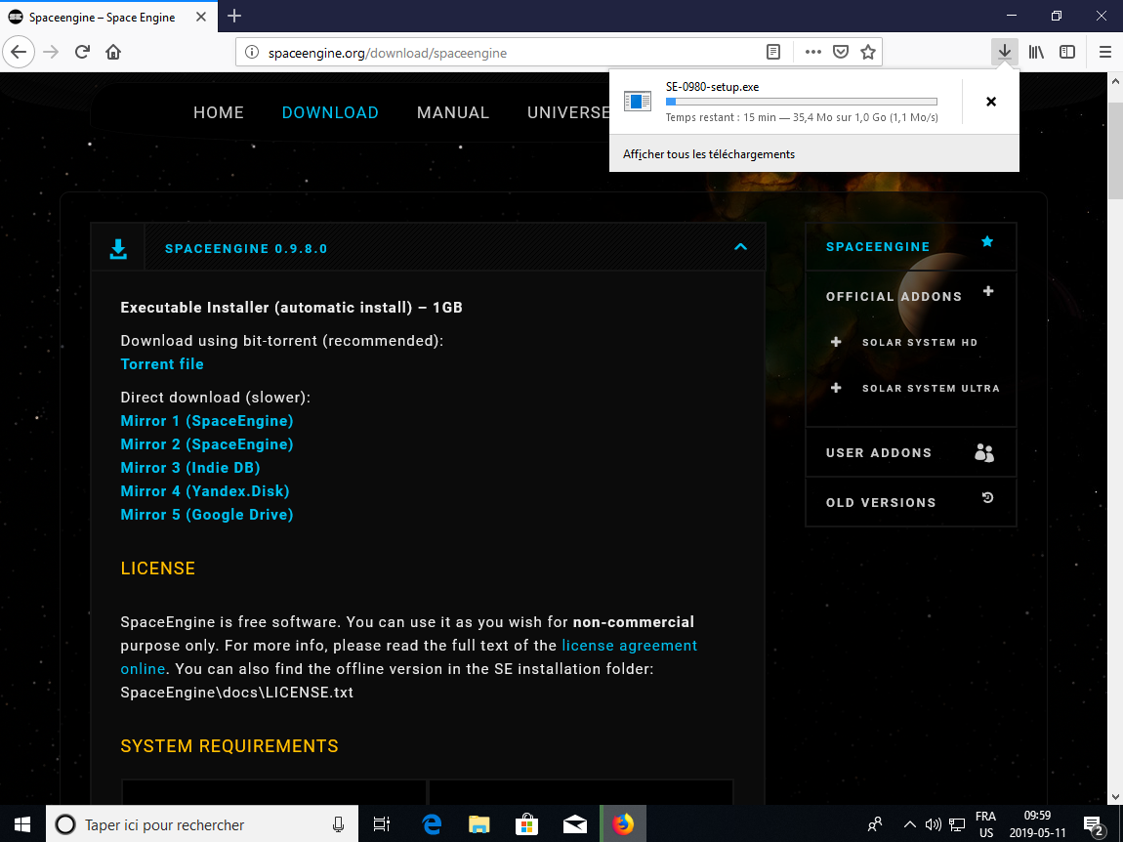Click the history icon beside OLD VERSIONS
1123x842 pixels.
[x=987, y=497]
